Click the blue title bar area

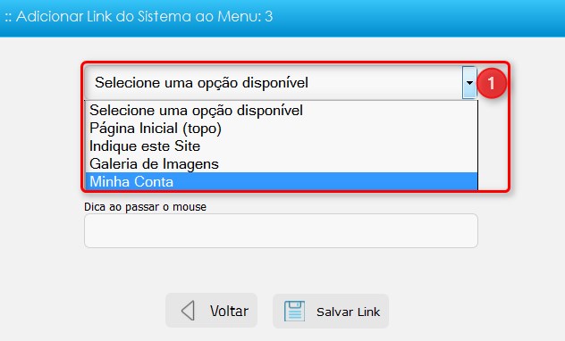pos(282,18)
